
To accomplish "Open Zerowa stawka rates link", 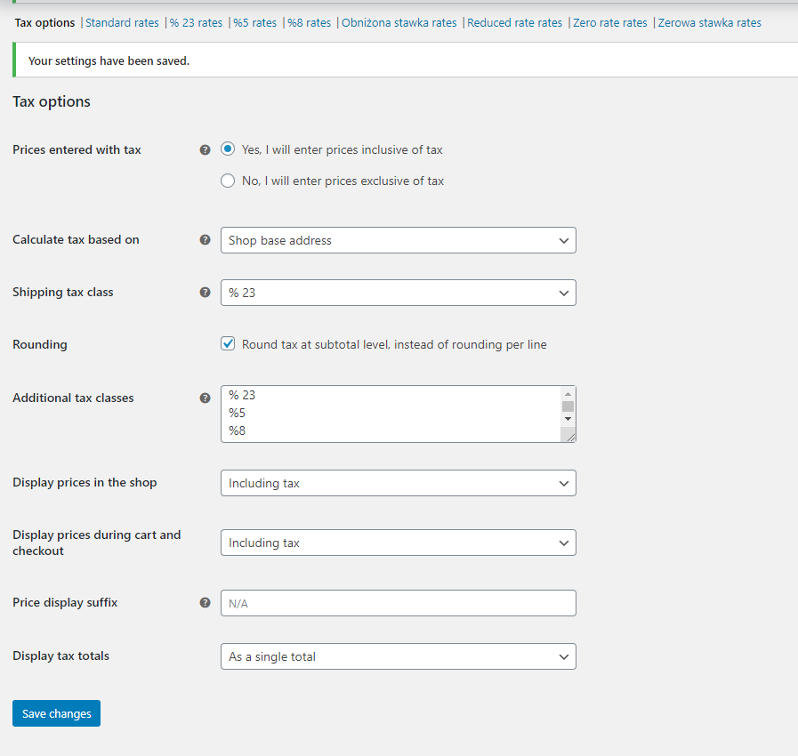I will 709,23.
